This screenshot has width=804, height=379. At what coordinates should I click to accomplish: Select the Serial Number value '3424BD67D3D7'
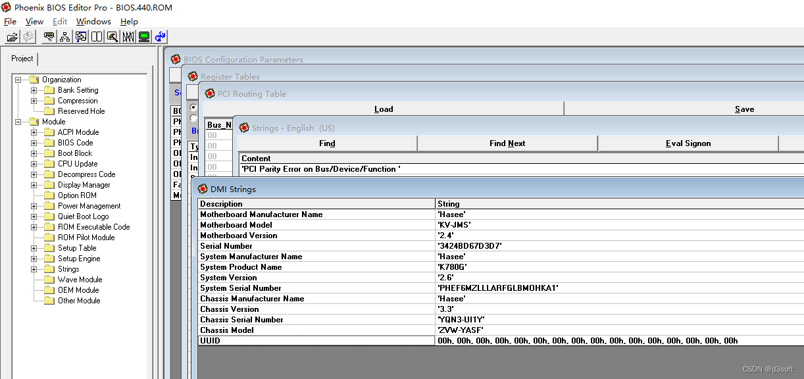coord(620,246)
